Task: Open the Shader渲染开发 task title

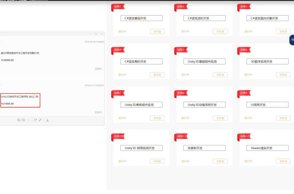Action: (267, 148)
